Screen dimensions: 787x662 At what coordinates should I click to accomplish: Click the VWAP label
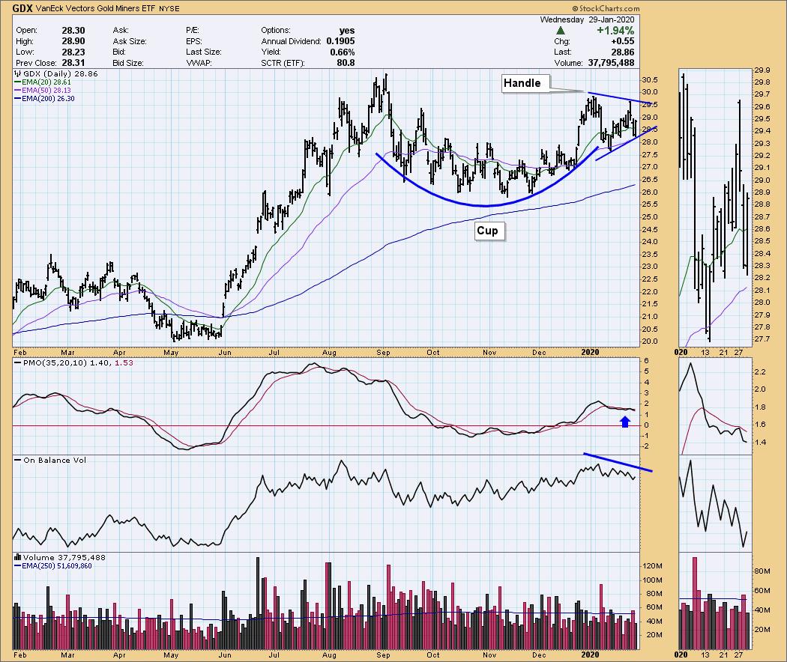click(x=199, y=63)
